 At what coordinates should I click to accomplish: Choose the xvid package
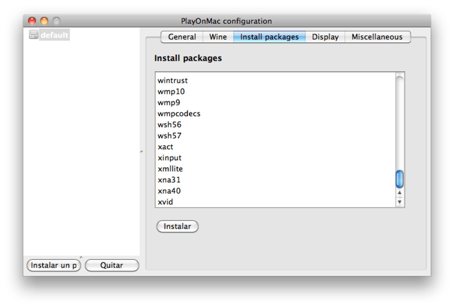[x=166, y=202]
